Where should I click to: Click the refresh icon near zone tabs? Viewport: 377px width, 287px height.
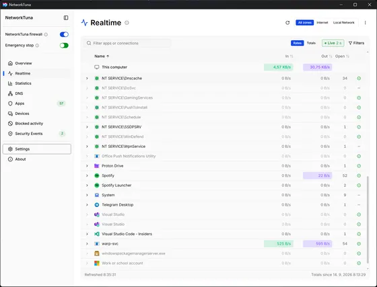[287, 23]
